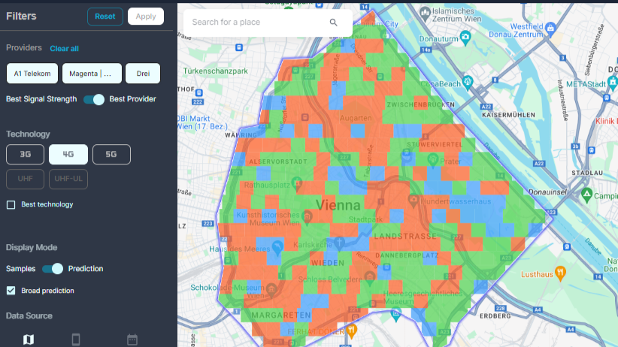The height and width of the screenshot is (347, 618).
Task: Select the map data source icon
Action: click(x=29, y=339)
